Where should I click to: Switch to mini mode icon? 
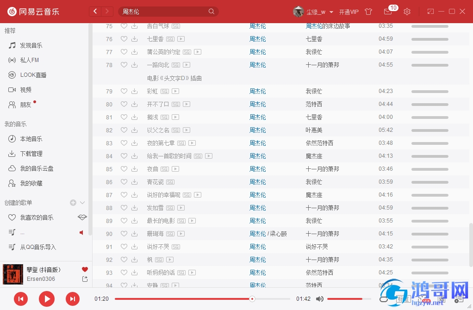coord(430,12)
